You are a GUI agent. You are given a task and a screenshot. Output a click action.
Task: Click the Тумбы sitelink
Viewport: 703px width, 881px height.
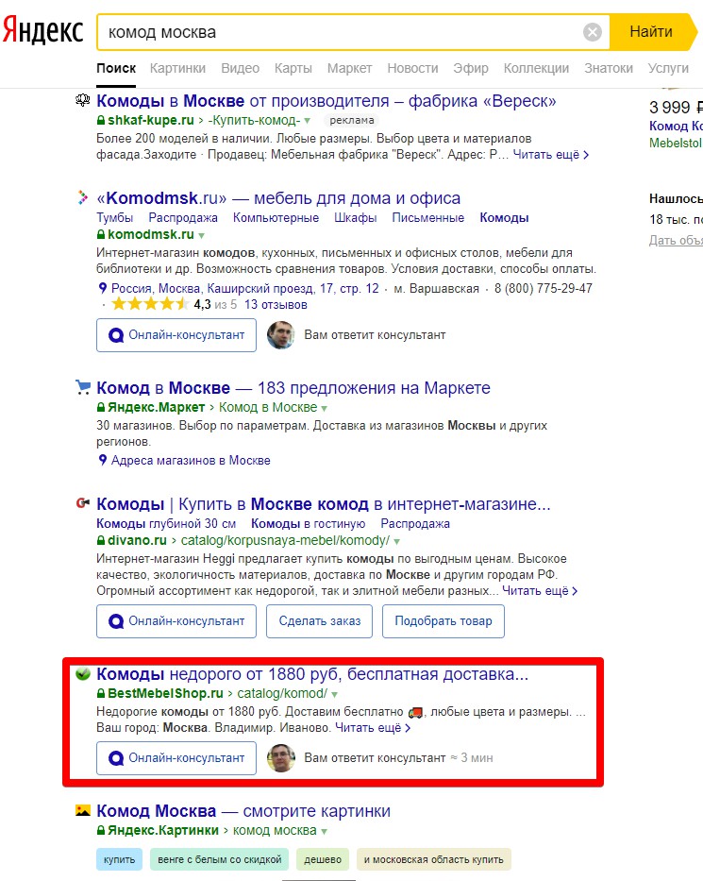114,217
